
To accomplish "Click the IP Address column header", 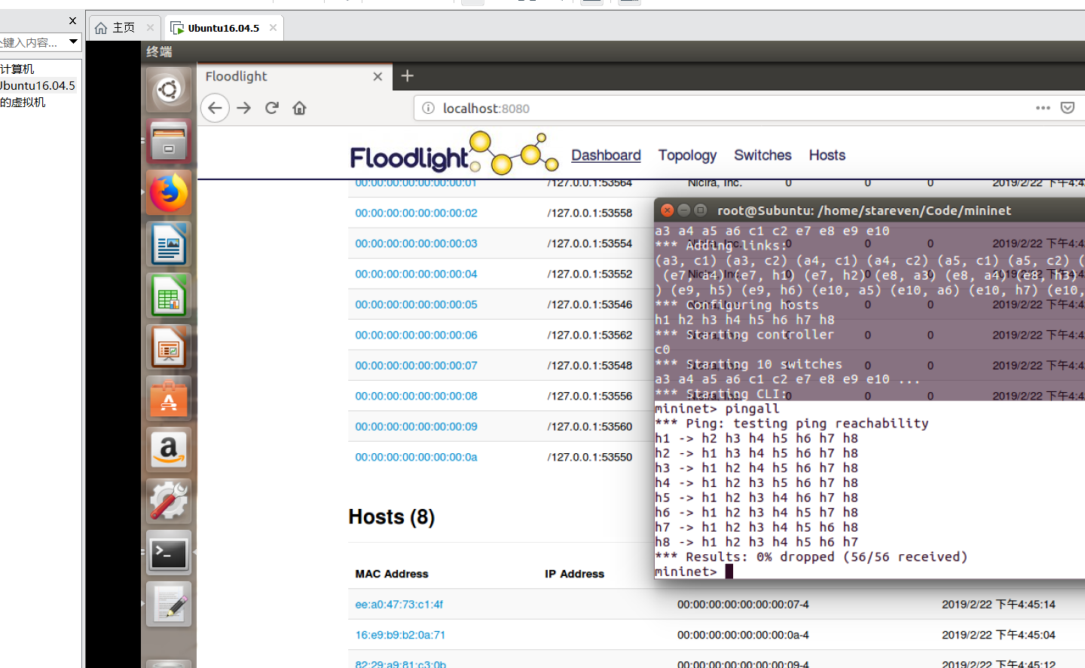I will pyautogui.click(x=574, y=574).
